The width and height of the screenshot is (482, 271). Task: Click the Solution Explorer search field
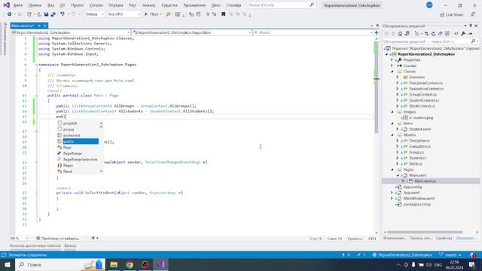pyautogui.click(x=426, y=41)
